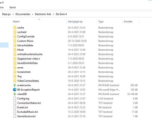Open the Beeld ribbon tab

coord(13,8)
